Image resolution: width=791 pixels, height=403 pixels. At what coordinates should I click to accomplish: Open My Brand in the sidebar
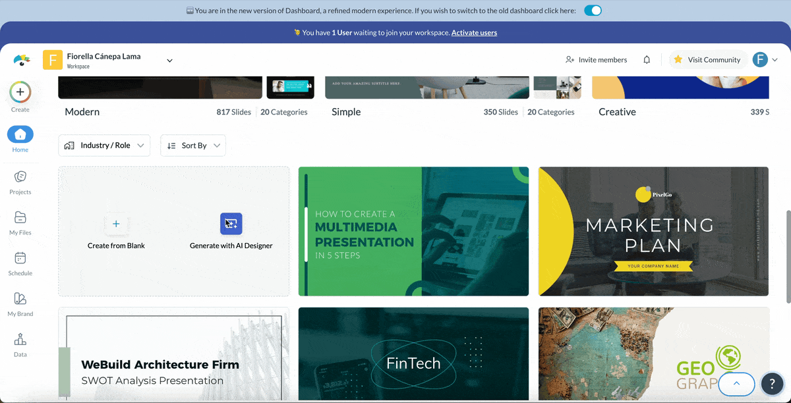pos(20,300)
